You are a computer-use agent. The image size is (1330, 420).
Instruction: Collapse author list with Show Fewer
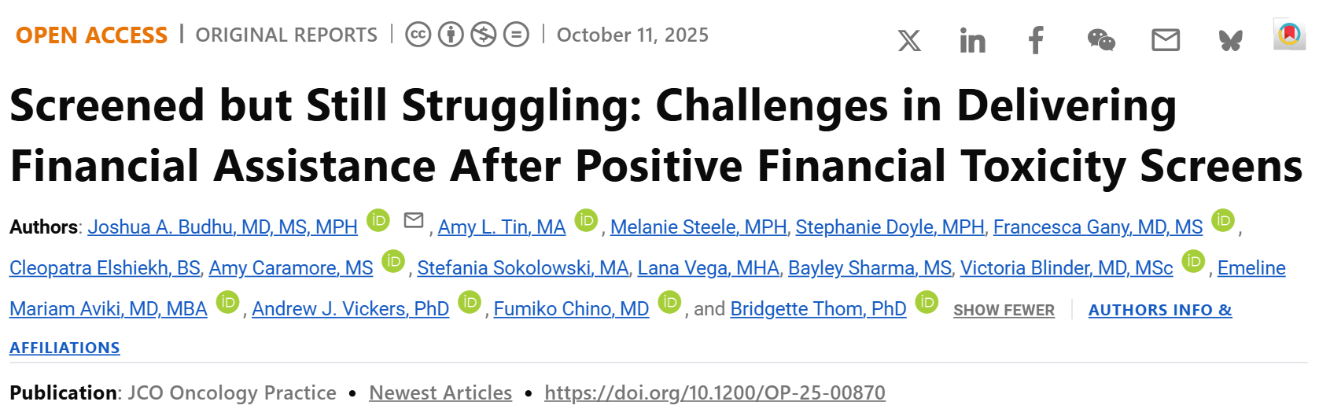pos(1004,310)
